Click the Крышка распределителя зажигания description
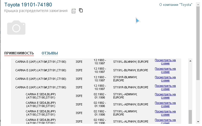 pos(36,11)
